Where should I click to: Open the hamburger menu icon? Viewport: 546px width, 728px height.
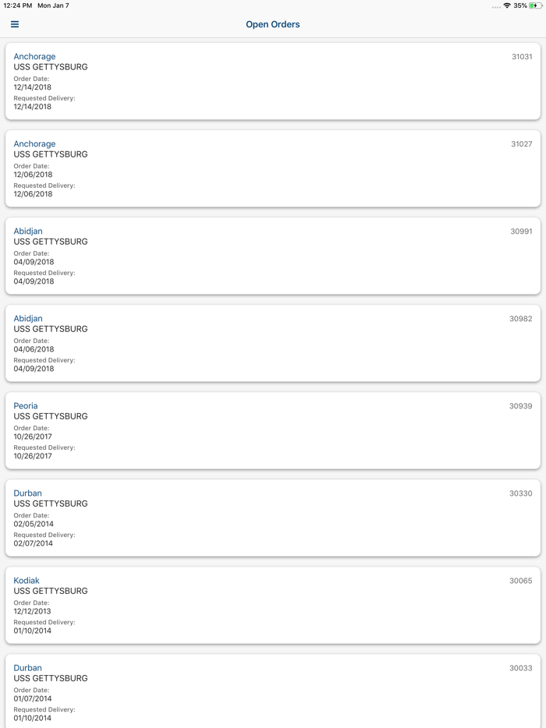click(15, 24)
